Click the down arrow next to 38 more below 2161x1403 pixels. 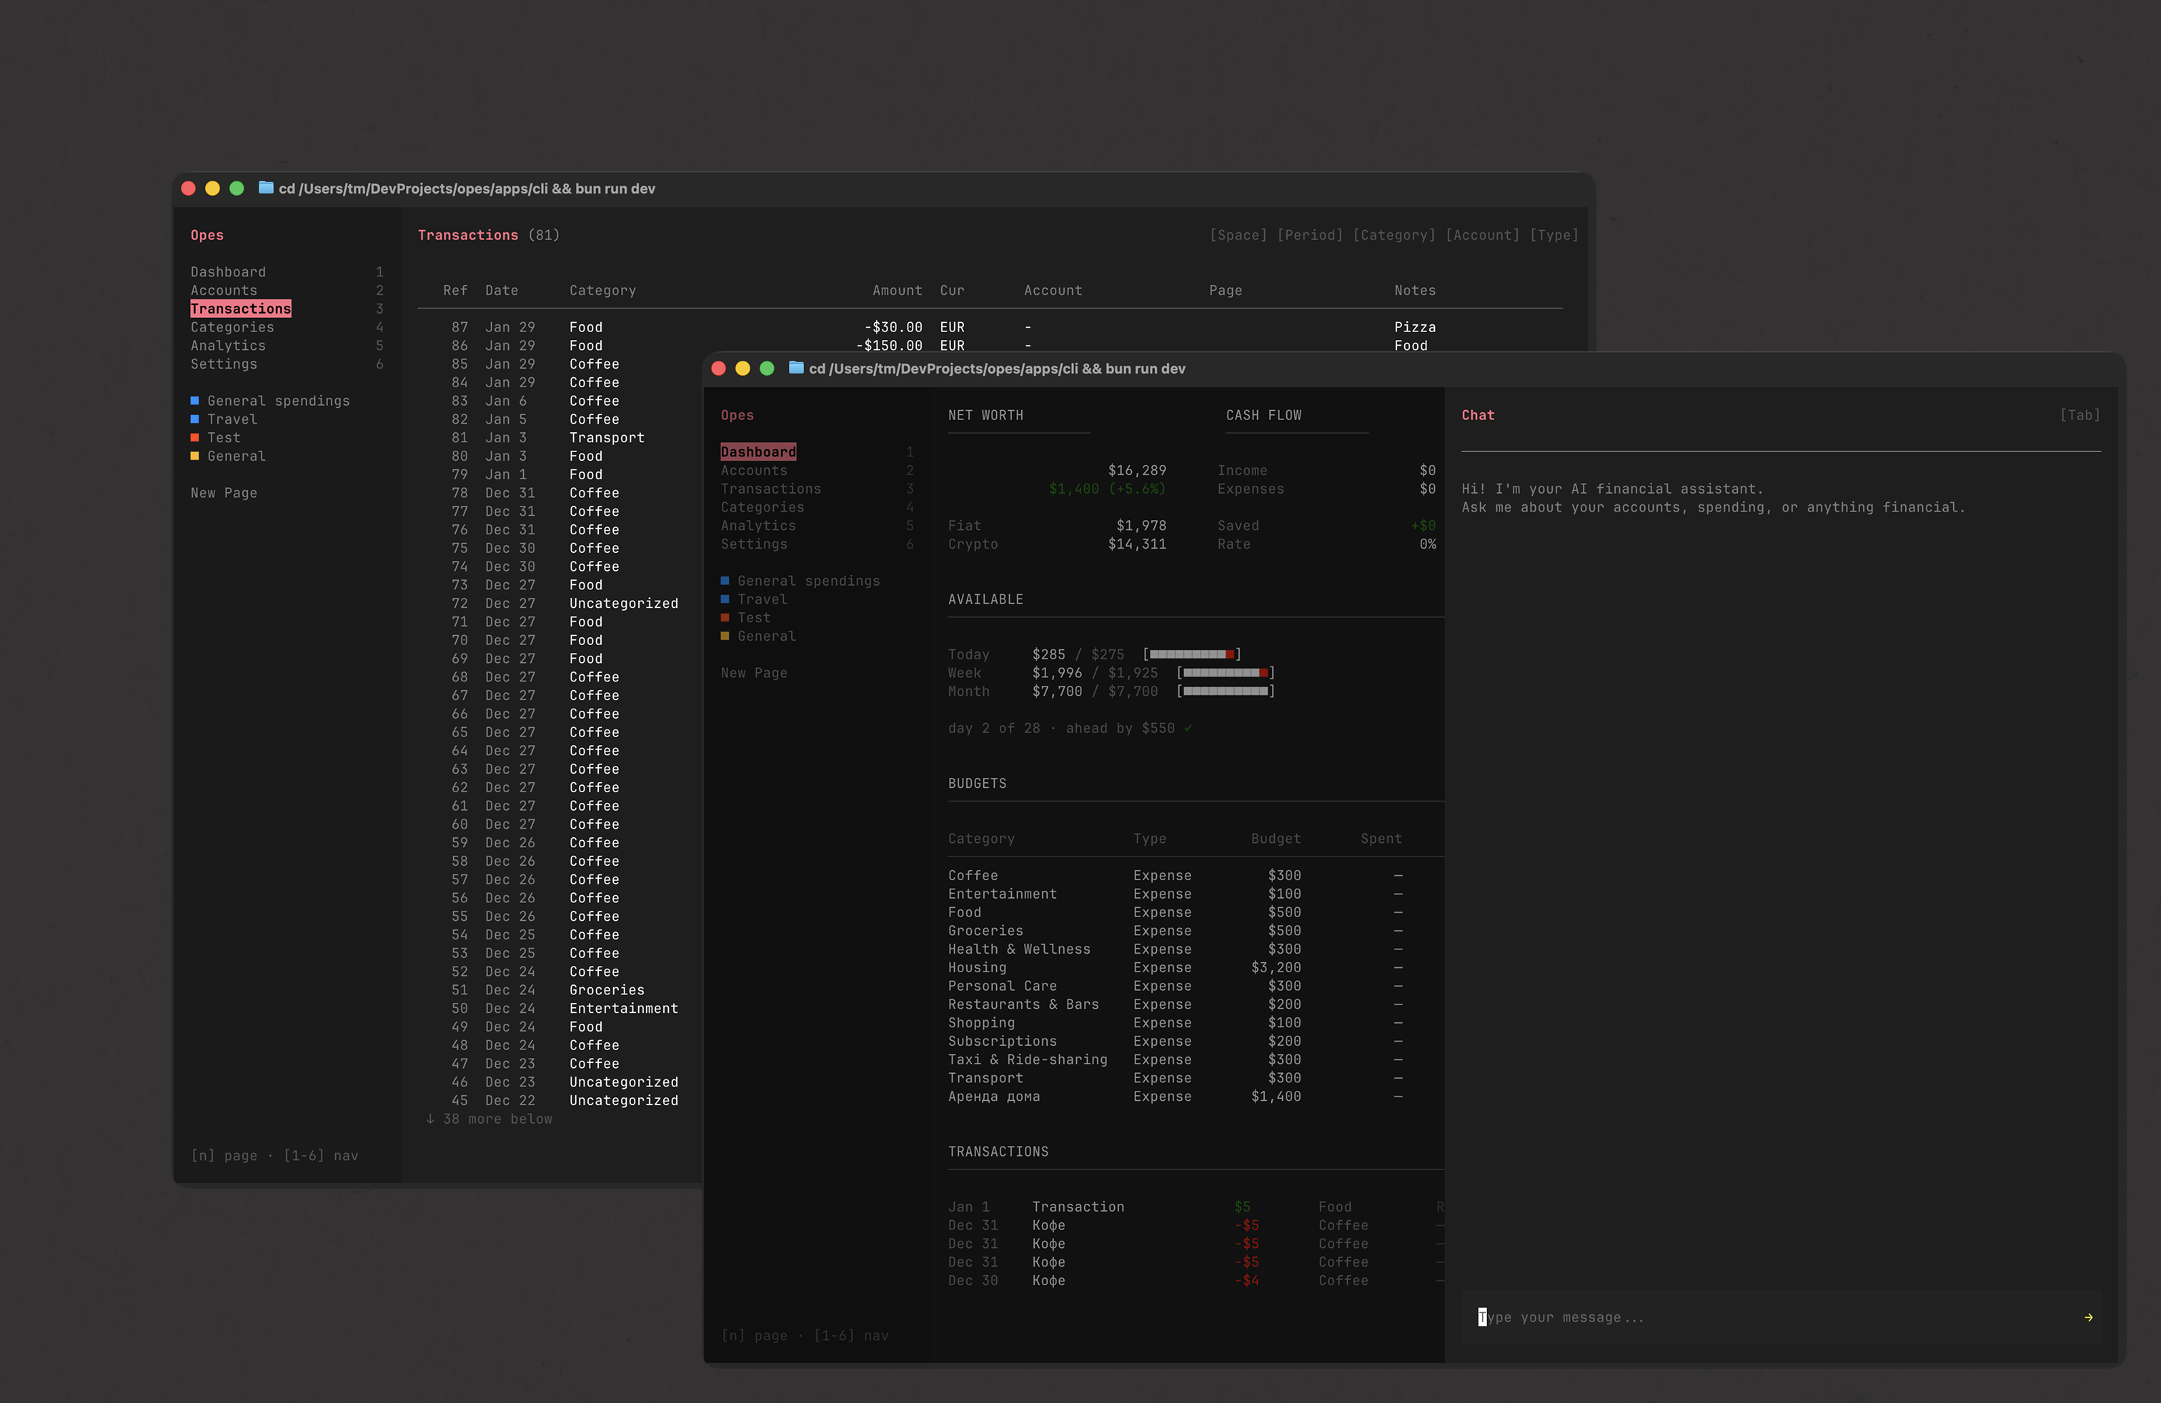[x=430, y=1118]
